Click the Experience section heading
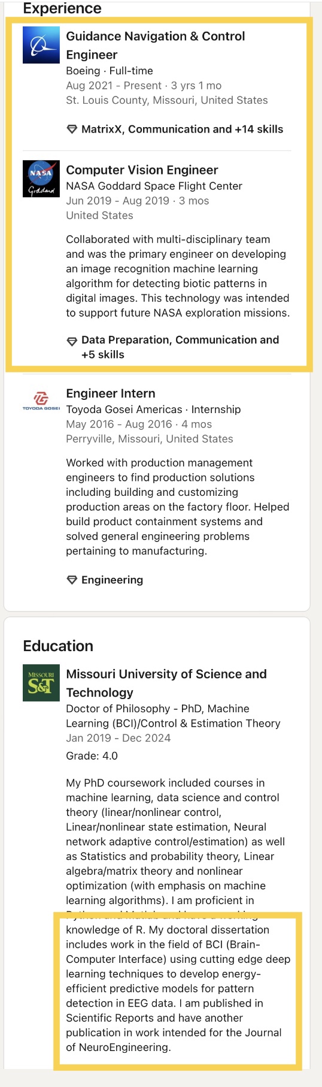Screen dimensions: 322x1087 tap(62, 8)
